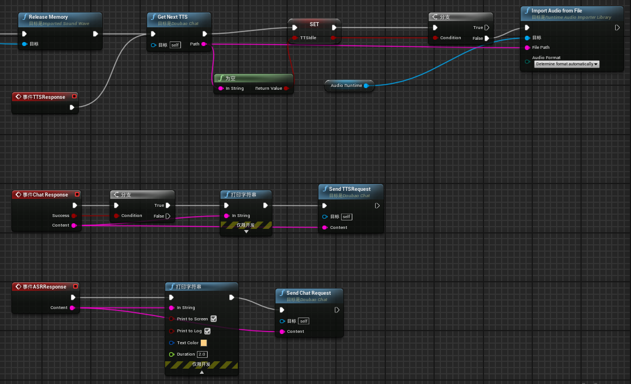Collapse the expanded Print String node options
Screen dimensions: 631x384
[x=201, y=372]
